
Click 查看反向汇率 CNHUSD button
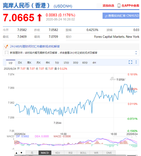point(121,16)
